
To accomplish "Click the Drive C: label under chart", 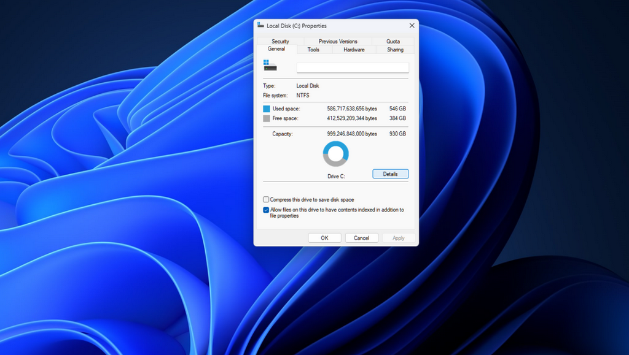I will pos(336,177).
